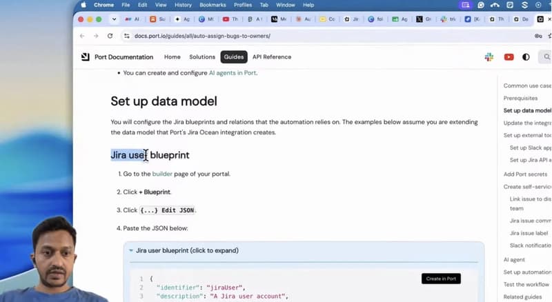This screenshot has width=552, height=302.
Task: Switch to the Slack 'tri' browser tab
Action: pyautogui.click(x=448, y=19)
